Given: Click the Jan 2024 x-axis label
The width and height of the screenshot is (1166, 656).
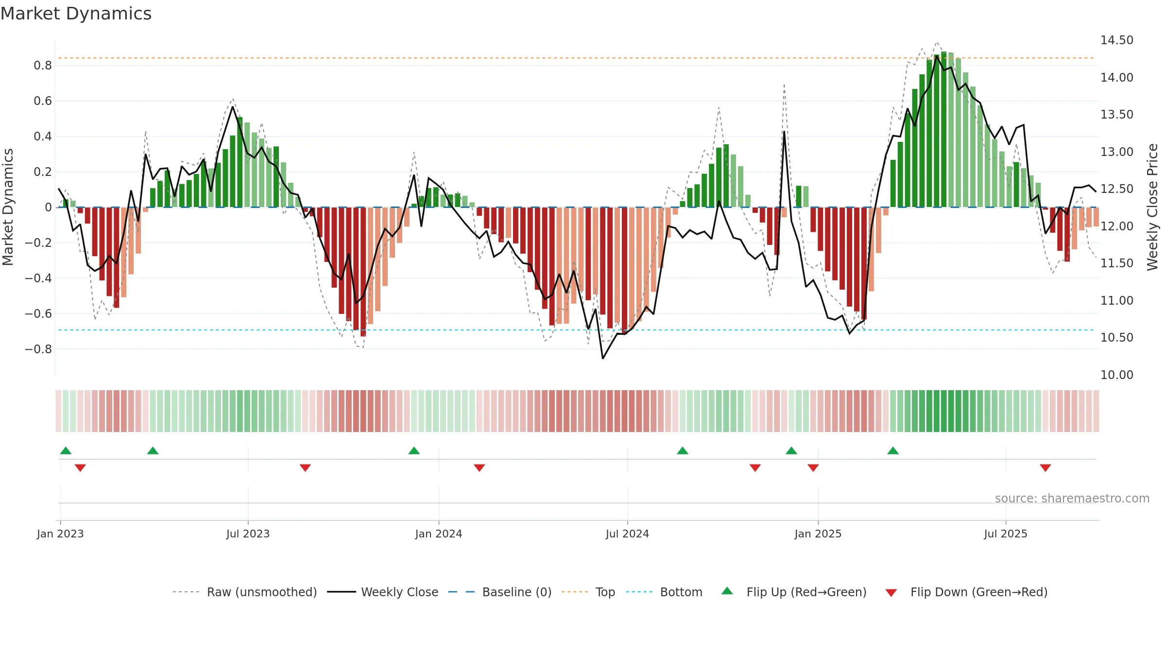Looking at the screenshot, I should pyautogui.click(x=439, y=534).
